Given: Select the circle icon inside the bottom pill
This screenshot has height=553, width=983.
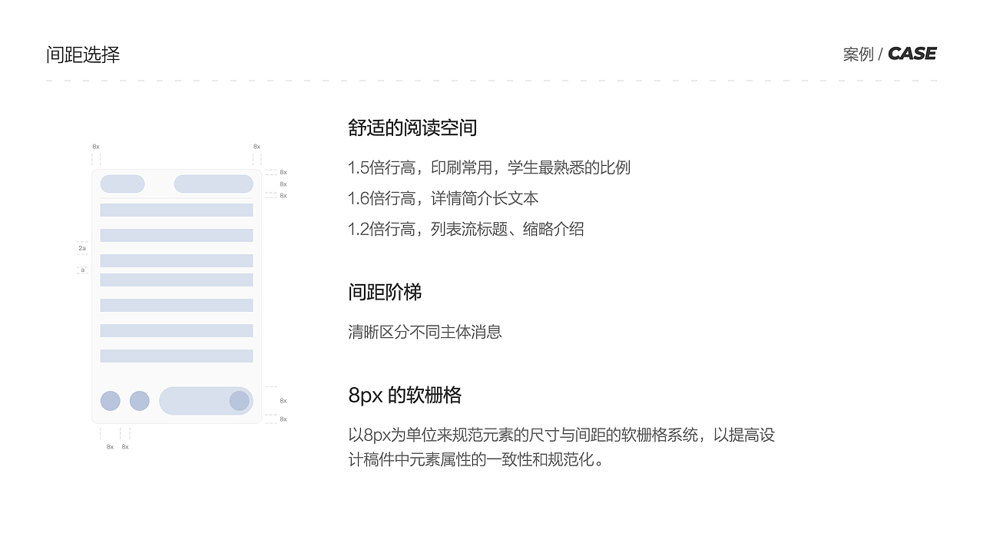Looking at the screenshot, I should pos(240,400).
